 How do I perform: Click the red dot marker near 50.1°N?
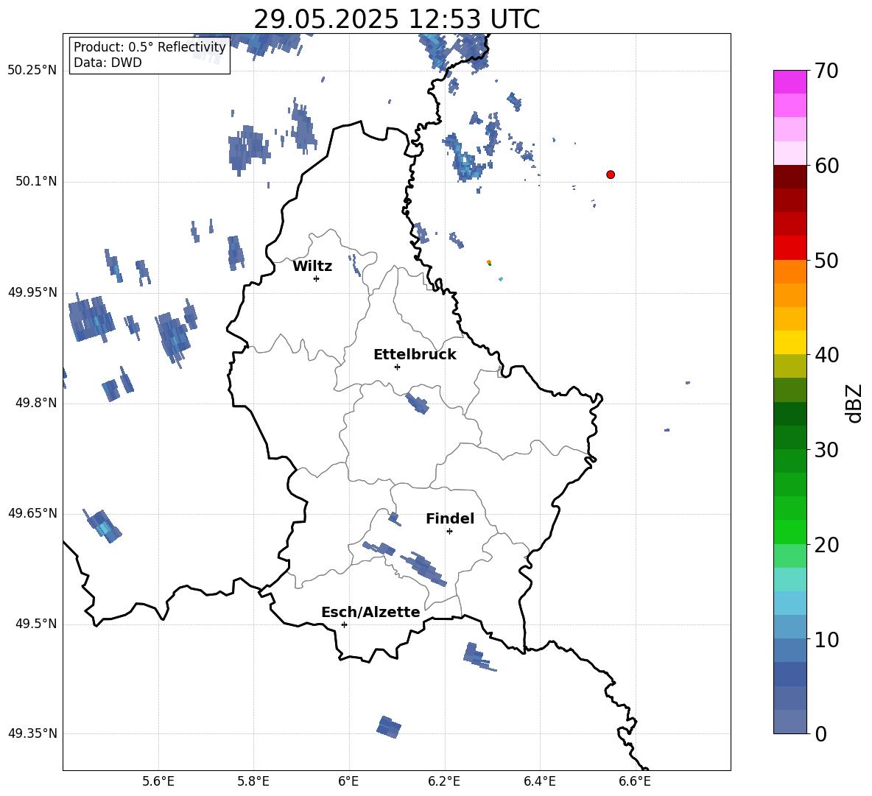pos(610,175)
